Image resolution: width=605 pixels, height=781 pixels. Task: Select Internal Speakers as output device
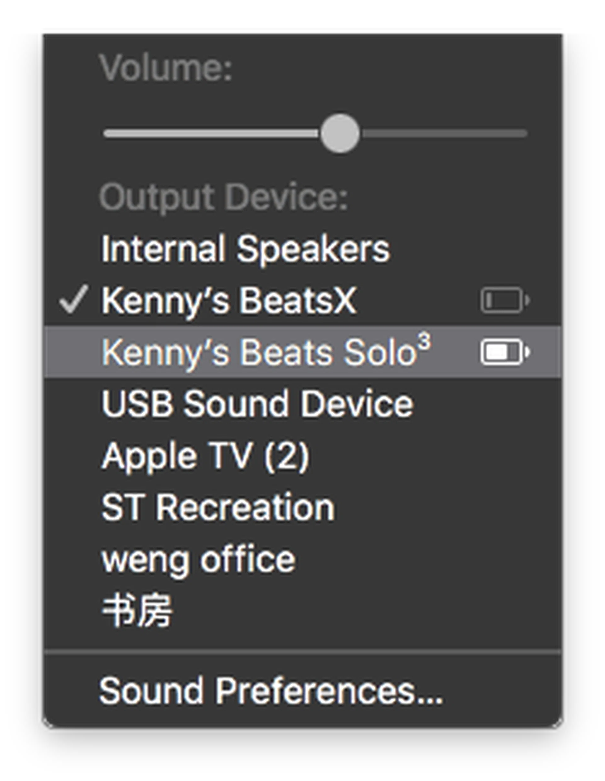tap(245, 248)
